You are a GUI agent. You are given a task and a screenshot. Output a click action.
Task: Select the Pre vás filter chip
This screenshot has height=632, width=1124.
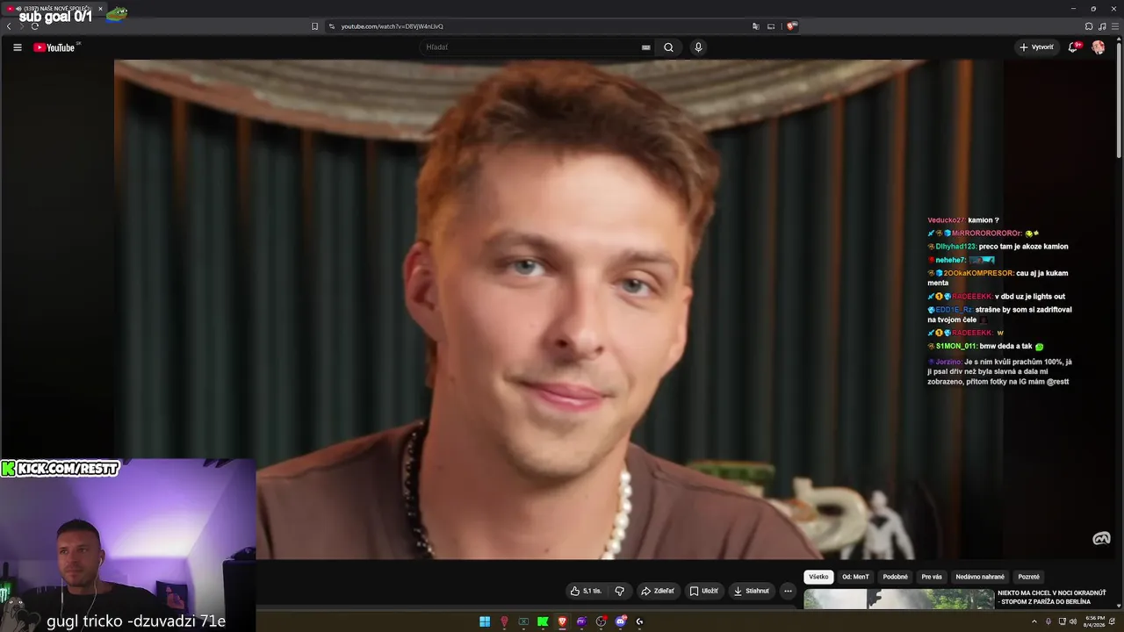[932, 577]
